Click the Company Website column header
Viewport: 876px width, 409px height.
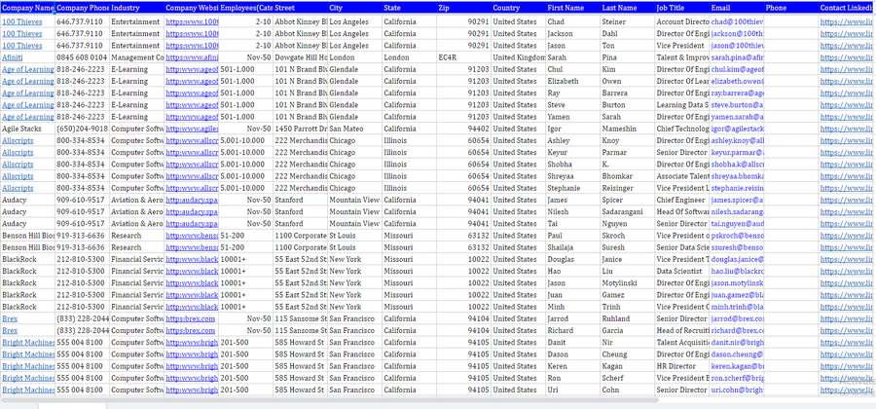point(192,8)
